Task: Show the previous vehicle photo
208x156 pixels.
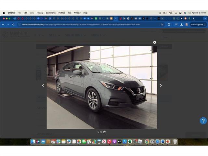Action: coord(43,85)
